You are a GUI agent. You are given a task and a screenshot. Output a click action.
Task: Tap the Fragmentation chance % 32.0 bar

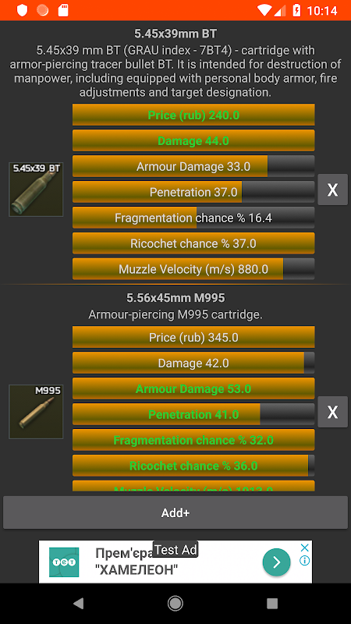point(193,440)
